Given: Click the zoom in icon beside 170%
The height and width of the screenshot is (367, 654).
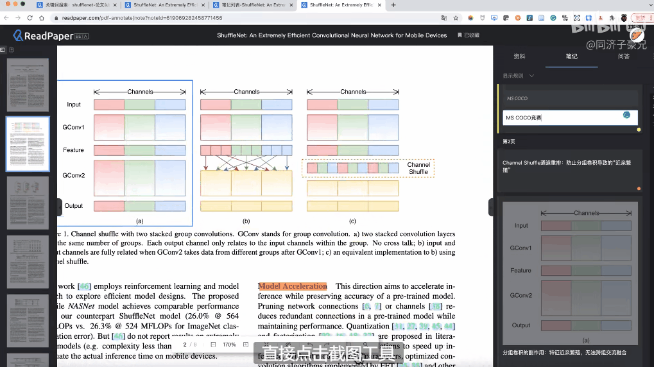Looking at the screenshot, I should coord(246,345).
